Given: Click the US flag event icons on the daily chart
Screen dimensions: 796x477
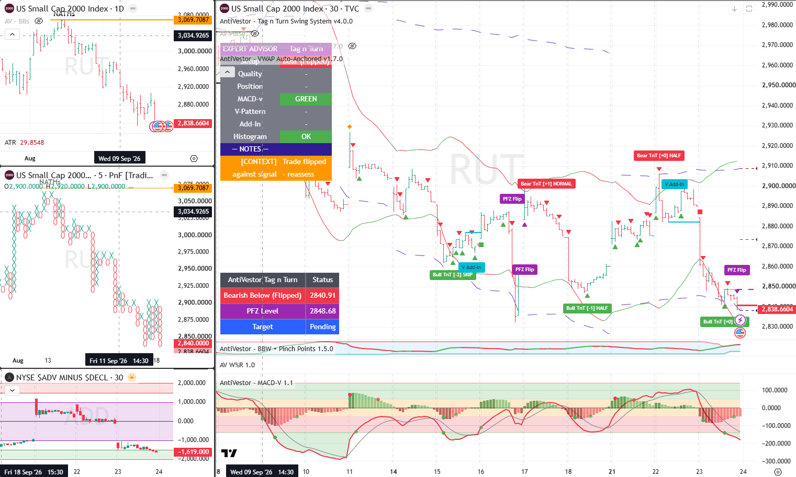Looking at the screenshot, I should tap(162, 126).
